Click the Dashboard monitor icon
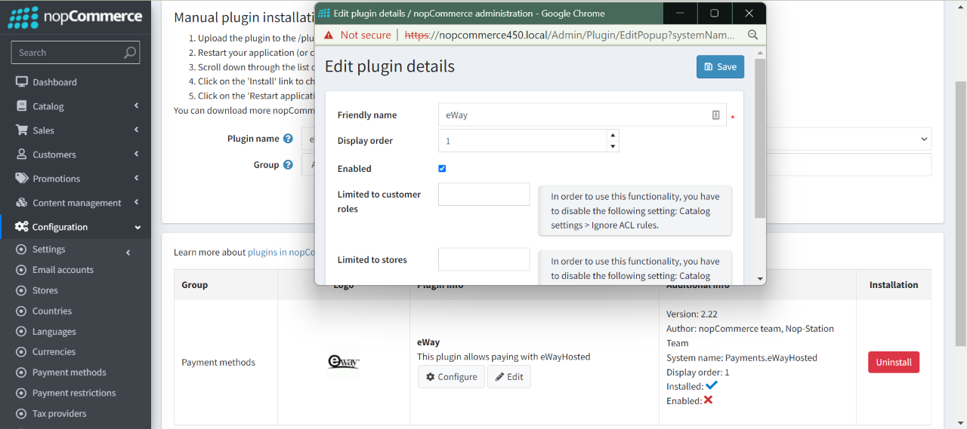967x429 pixels. [x=22, y=82]
